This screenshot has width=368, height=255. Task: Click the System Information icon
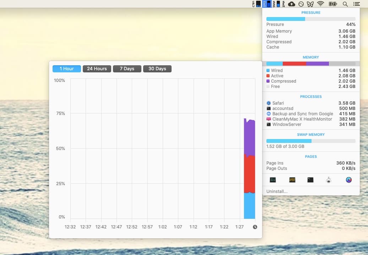point(329,180)
